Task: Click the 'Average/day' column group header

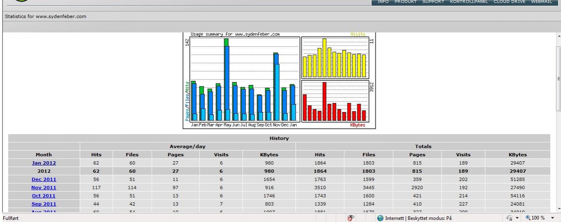Action: (x=188, y=146)
